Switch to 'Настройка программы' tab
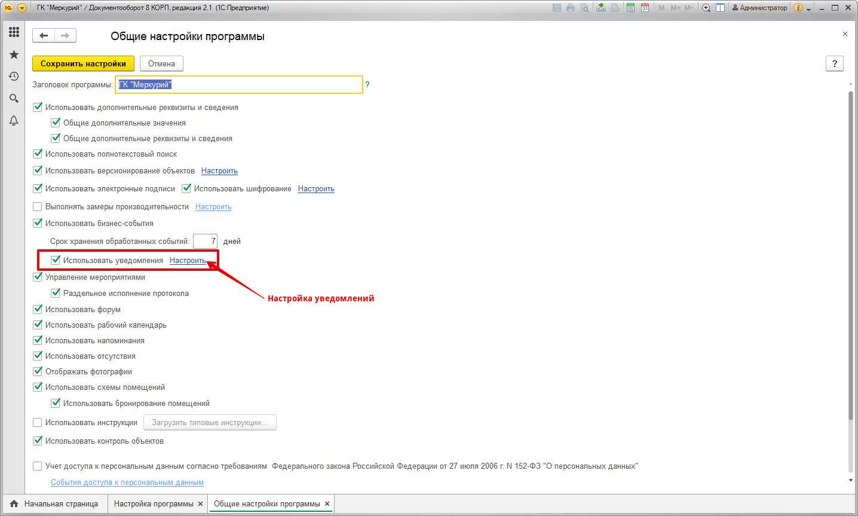 154,503
